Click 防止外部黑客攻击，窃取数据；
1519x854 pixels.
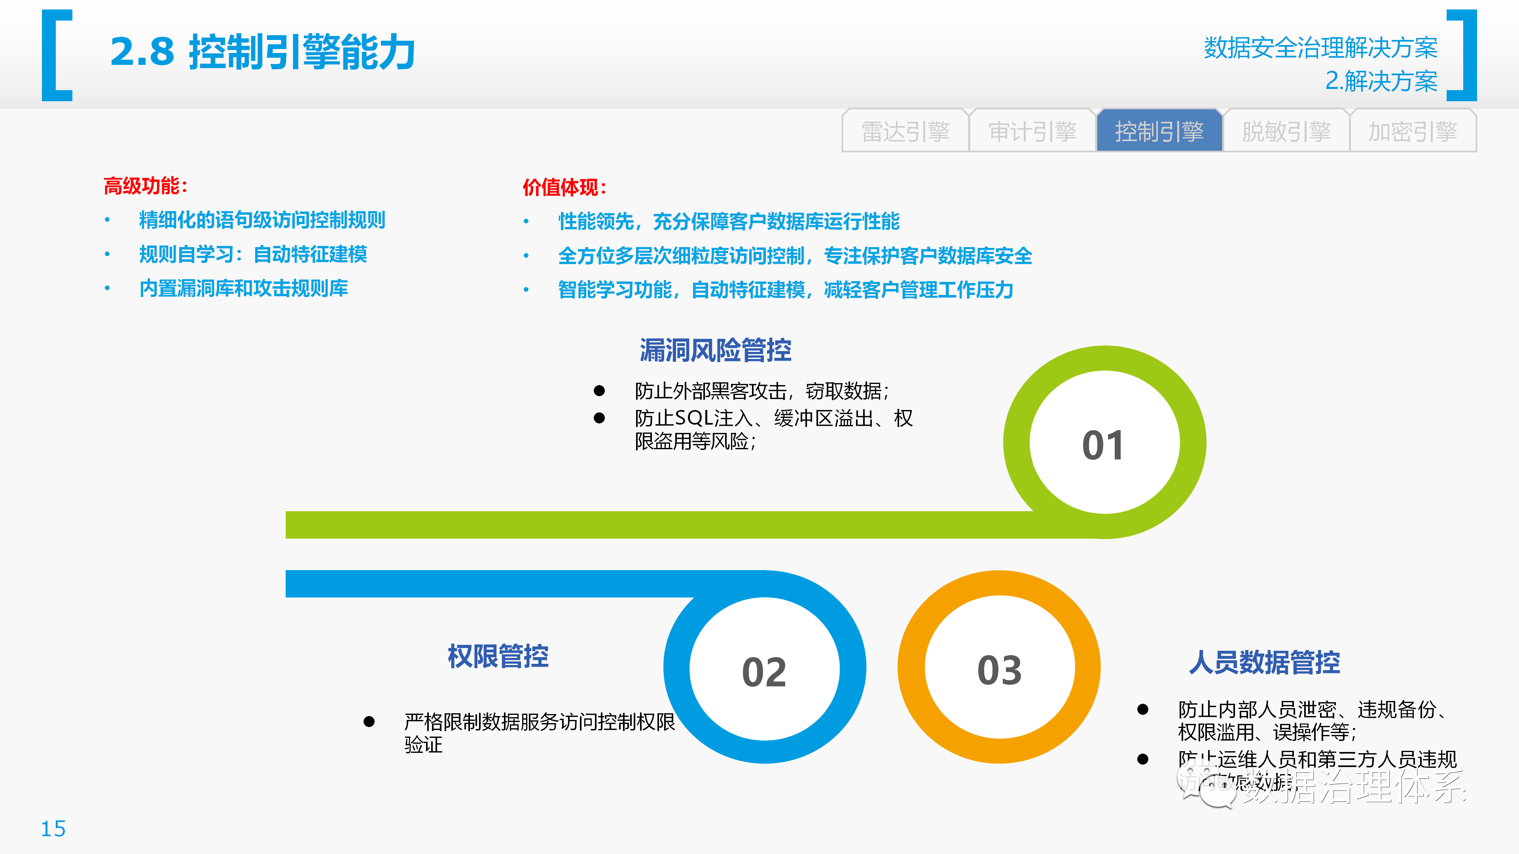tap(762, 391)
